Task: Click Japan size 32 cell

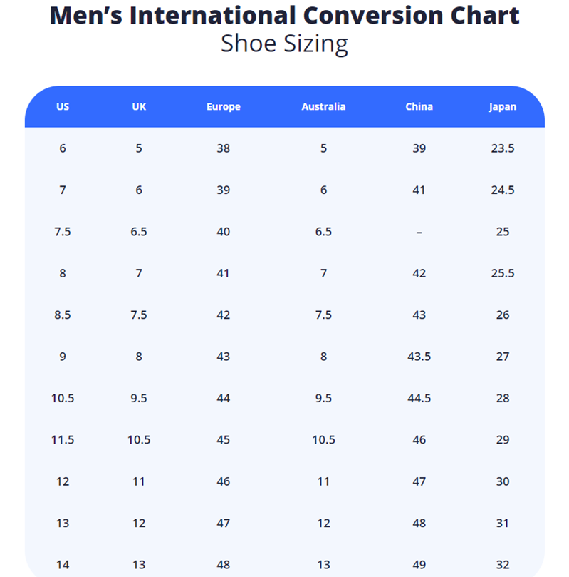Action: tap(503, 564)
